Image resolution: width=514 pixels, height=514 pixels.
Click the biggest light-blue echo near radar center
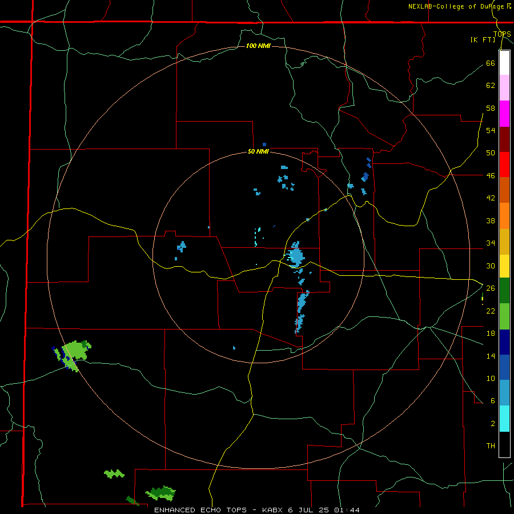pos(296,255)
